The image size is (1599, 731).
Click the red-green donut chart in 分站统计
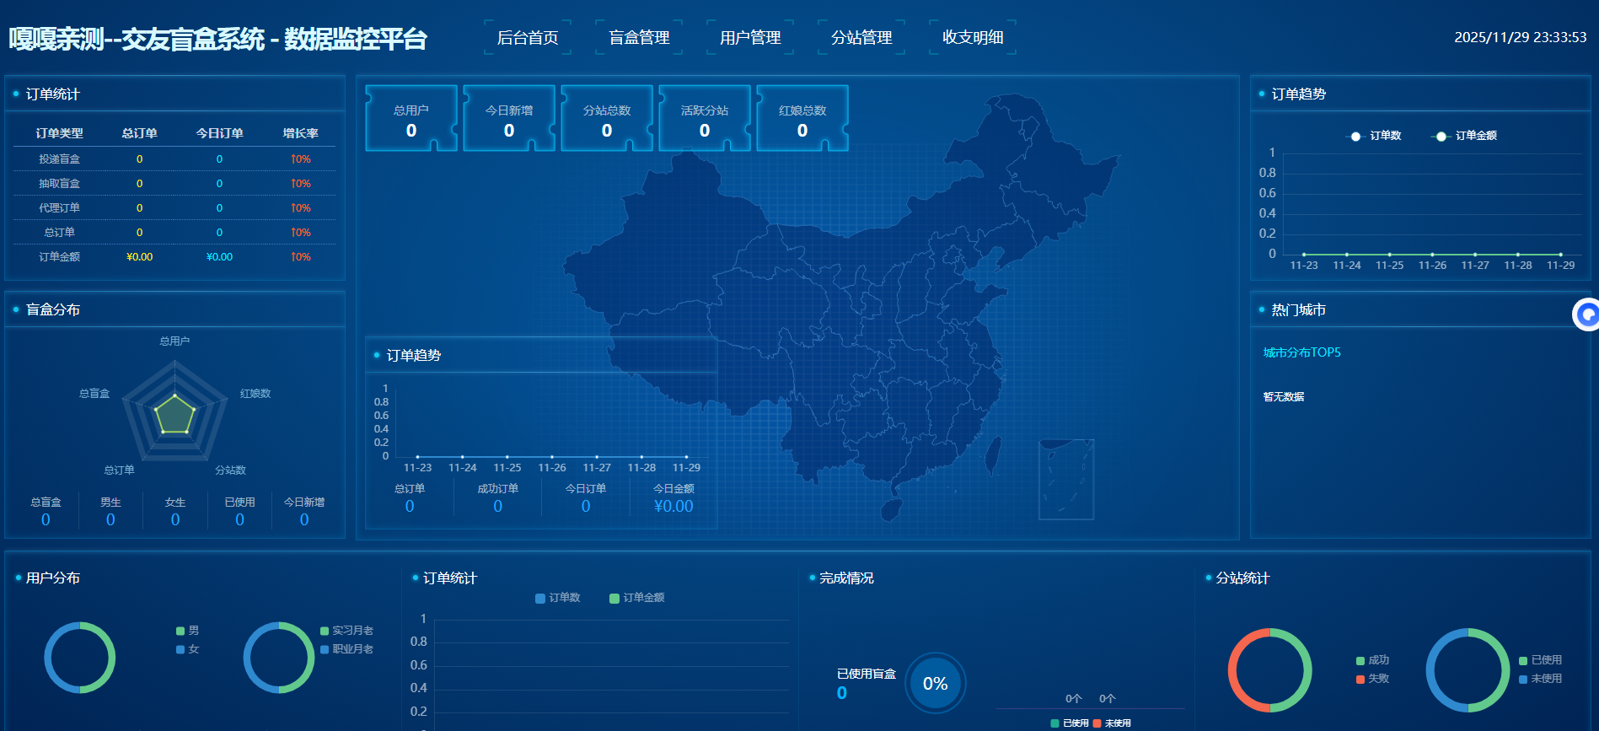click(1269, 670)
